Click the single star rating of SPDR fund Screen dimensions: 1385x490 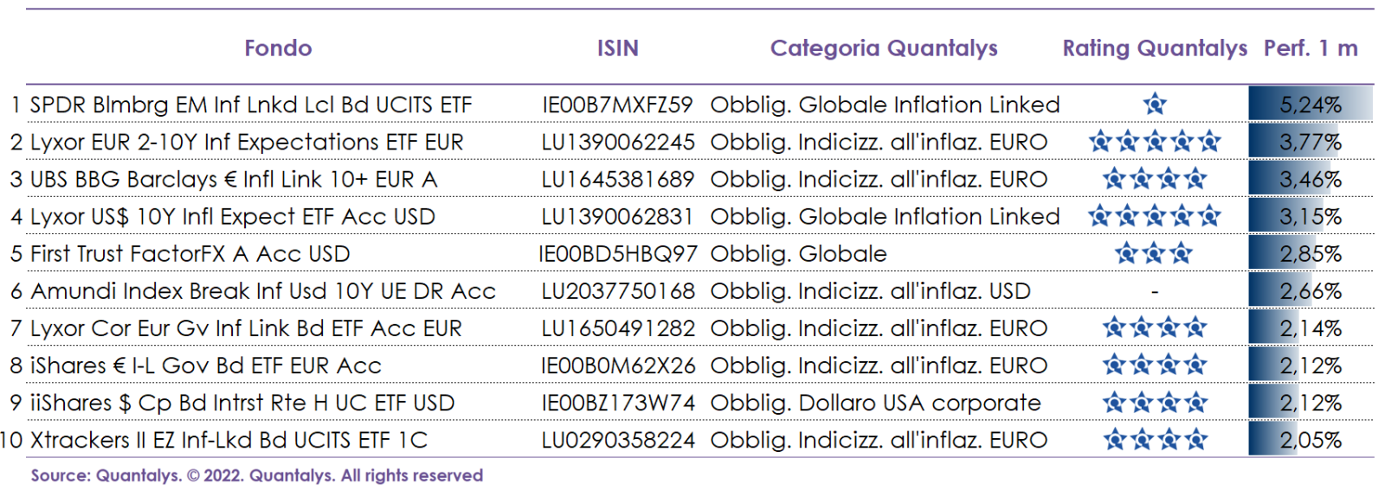[1155, 105]
